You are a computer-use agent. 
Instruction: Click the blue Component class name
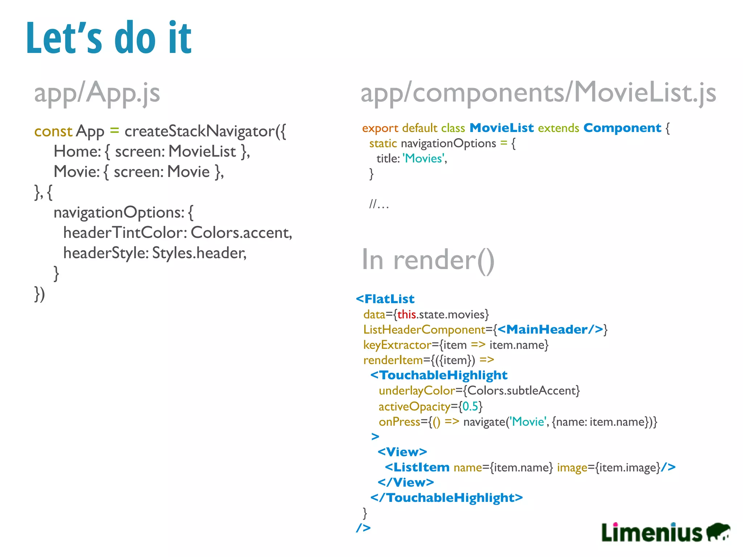[622, 128]
